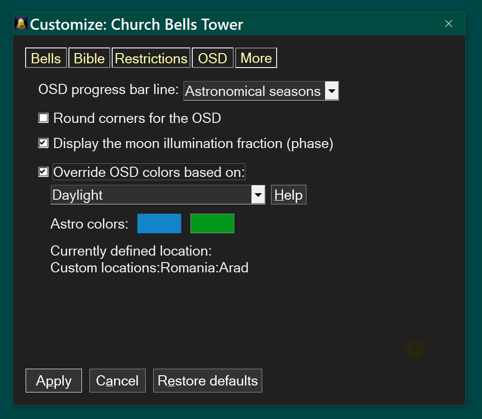
Task: Pick the blue Astro color swatch
Action: tap(159, 223)
